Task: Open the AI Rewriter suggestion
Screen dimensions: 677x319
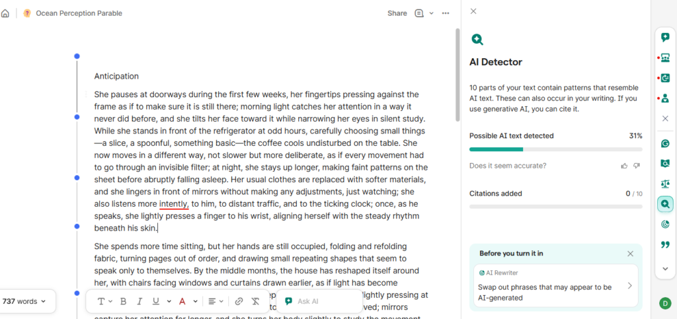Action: [x=555, y=285]
